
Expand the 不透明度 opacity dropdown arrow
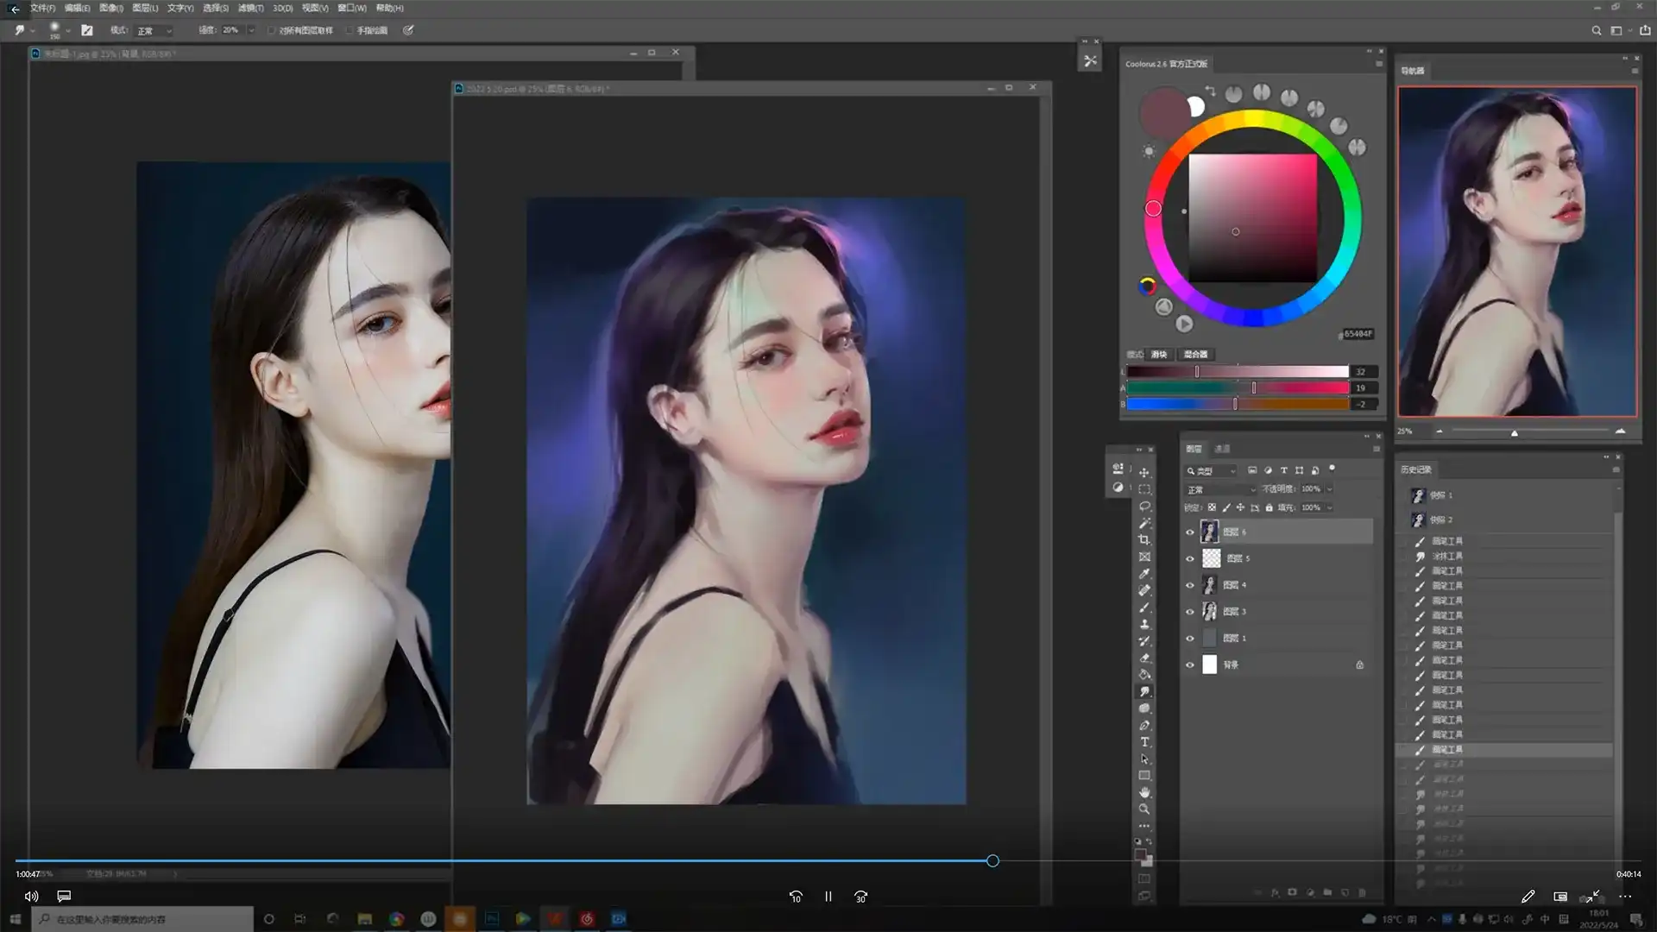coord(1330,489)
